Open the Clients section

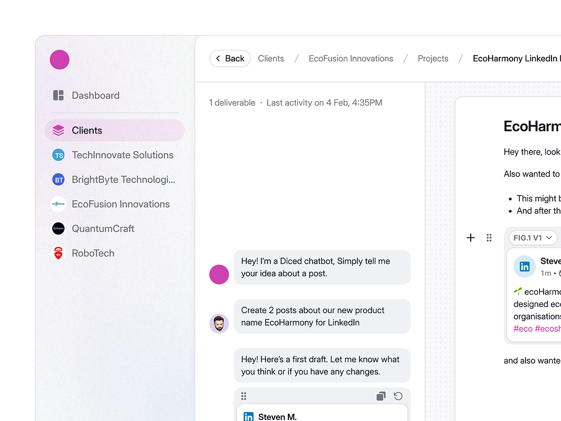[x=114, y=130]
